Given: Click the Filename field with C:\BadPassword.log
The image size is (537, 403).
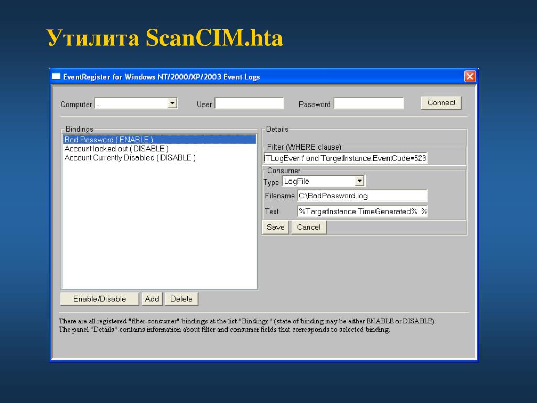Looking at the screenshot, I should coord(362,196).
